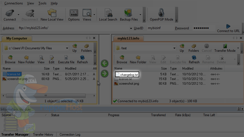Open the Connections menu

13,3
